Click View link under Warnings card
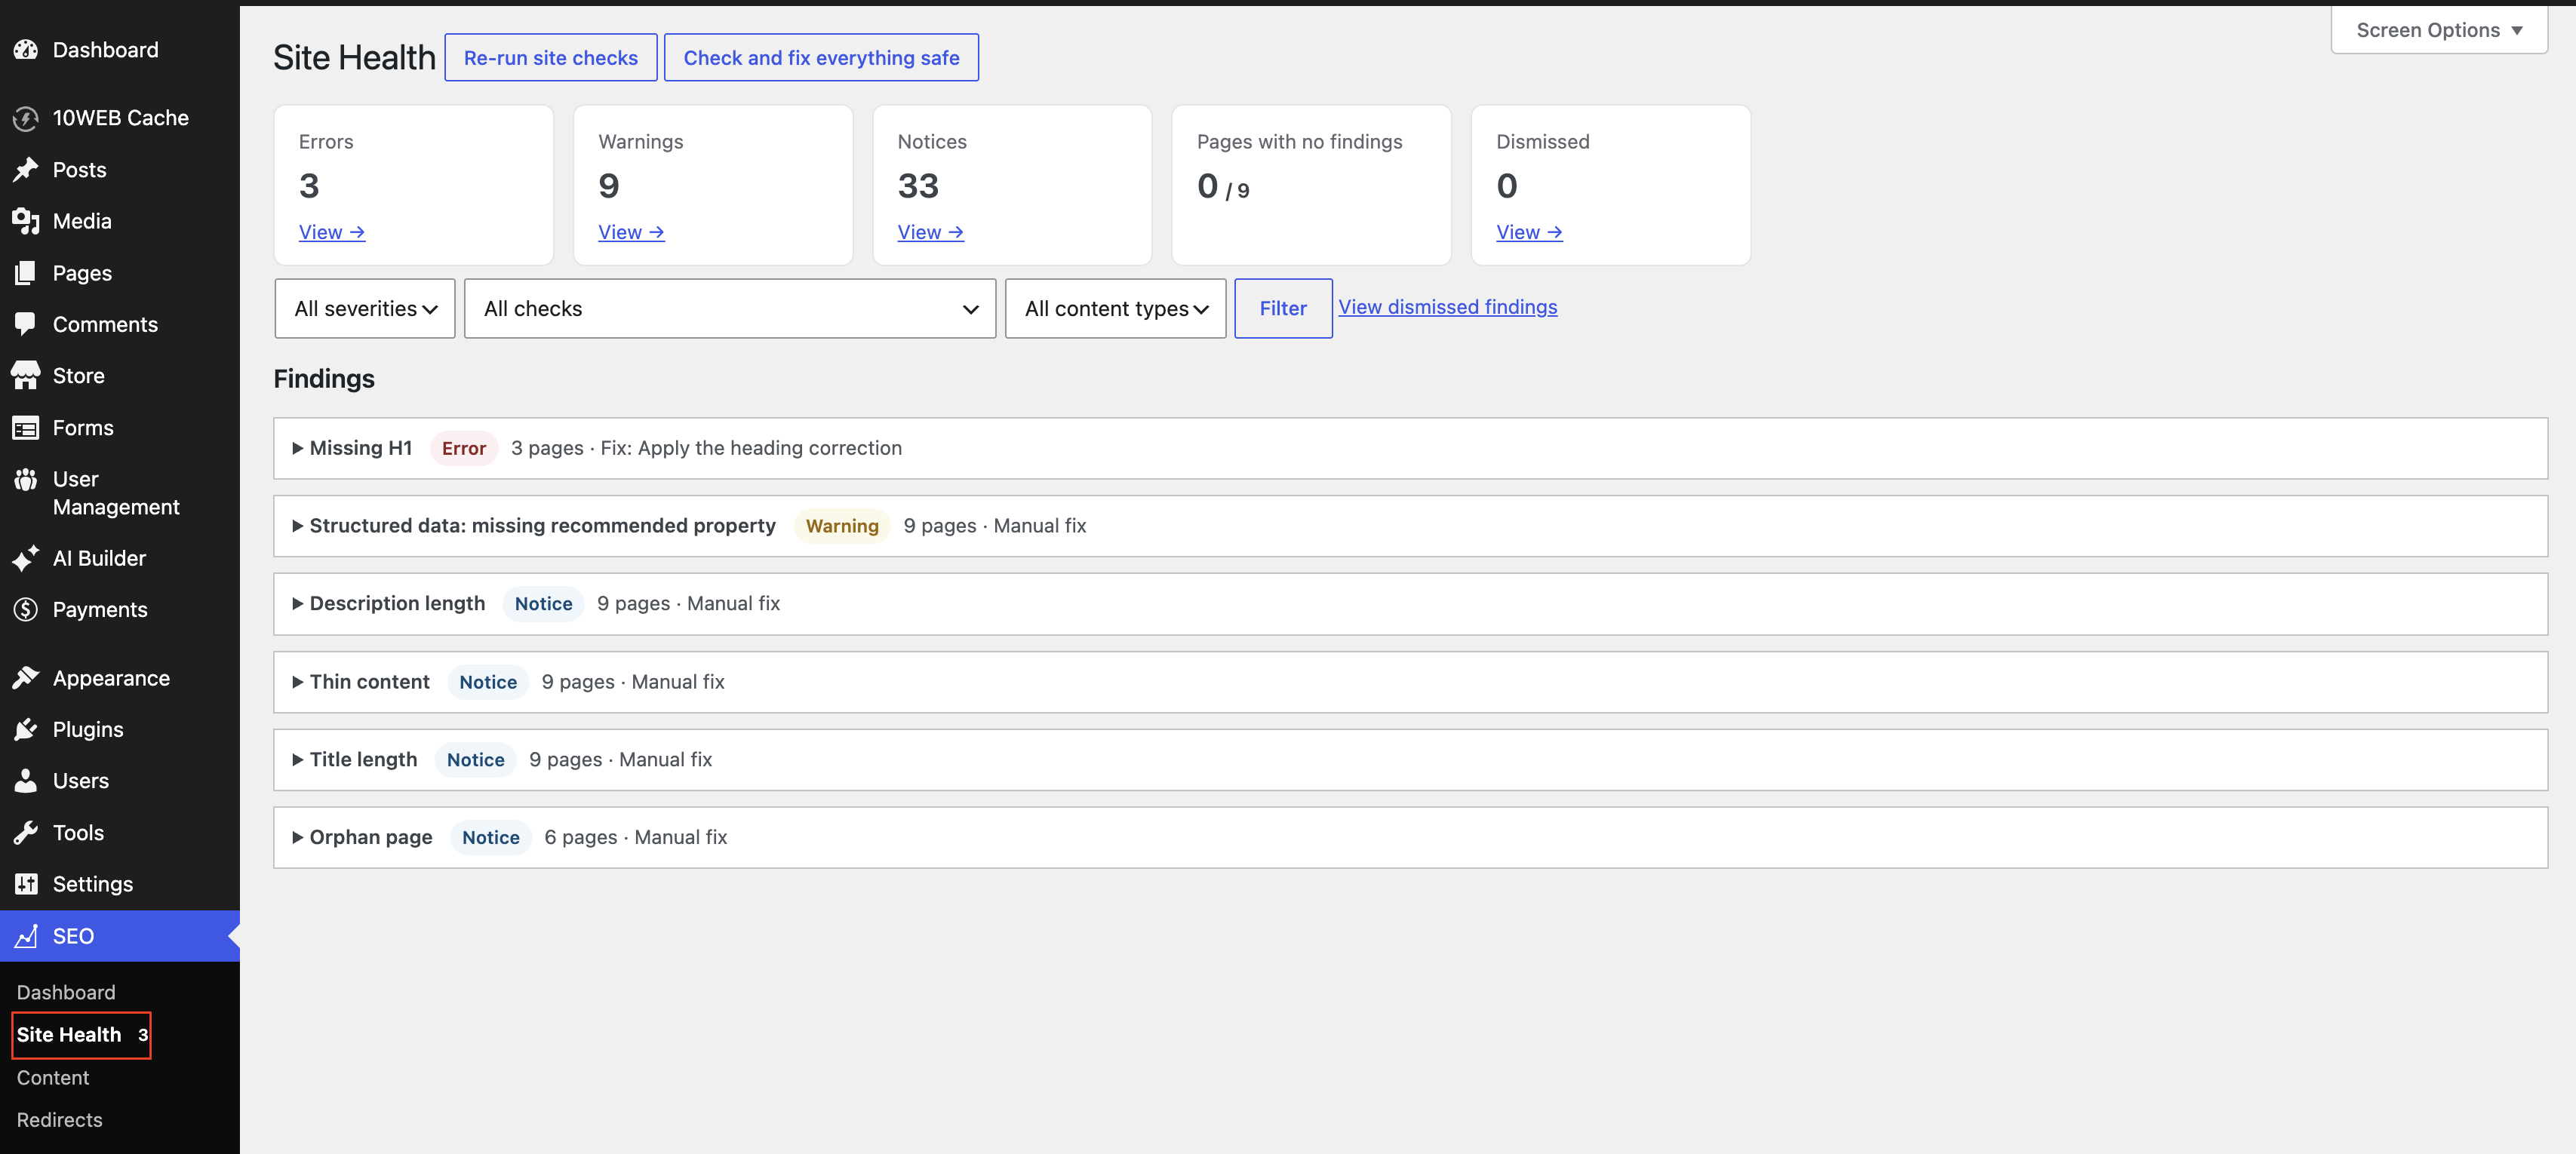The height and width of the screenshot is (1154, 2576). (631, 232)
